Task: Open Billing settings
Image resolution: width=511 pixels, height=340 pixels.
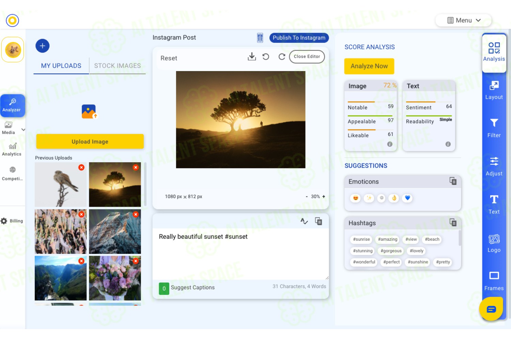Action: point(12,221)
